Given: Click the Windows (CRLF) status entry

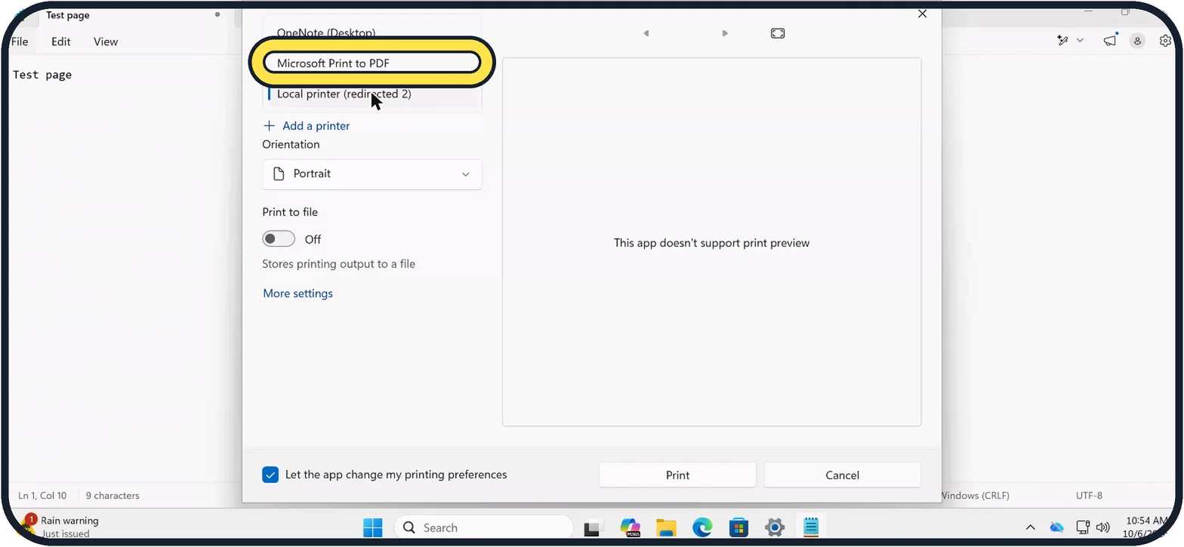Looking at the screenshot, I should point(976,496).
